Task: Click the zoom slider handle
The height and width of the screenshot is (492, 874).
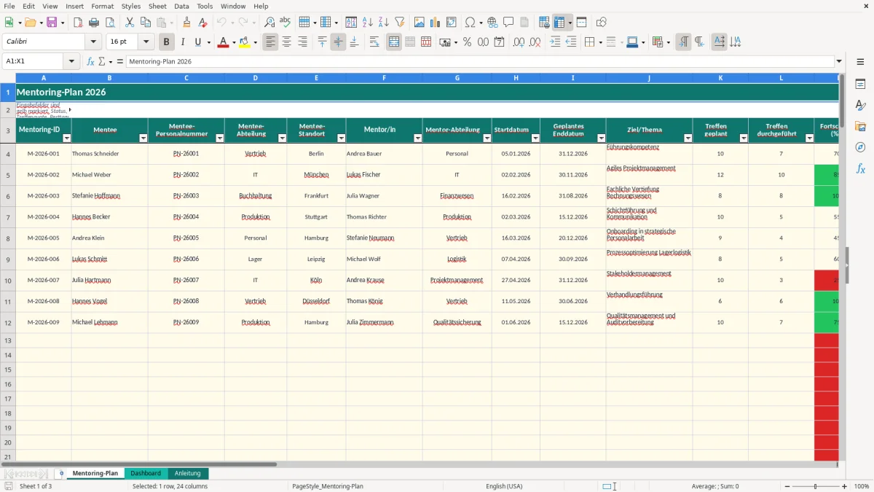Action: (x=816, y=486)
